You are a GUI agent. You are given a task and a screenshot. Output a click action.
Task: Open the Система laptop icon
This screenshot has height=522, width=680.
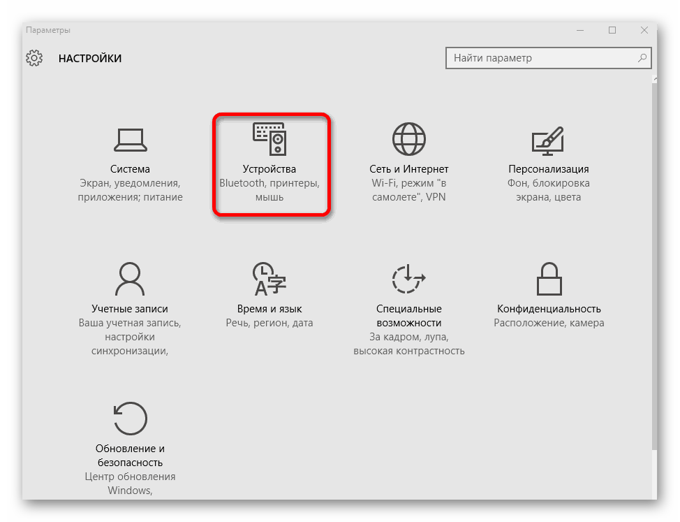click(x=130, y=140)
